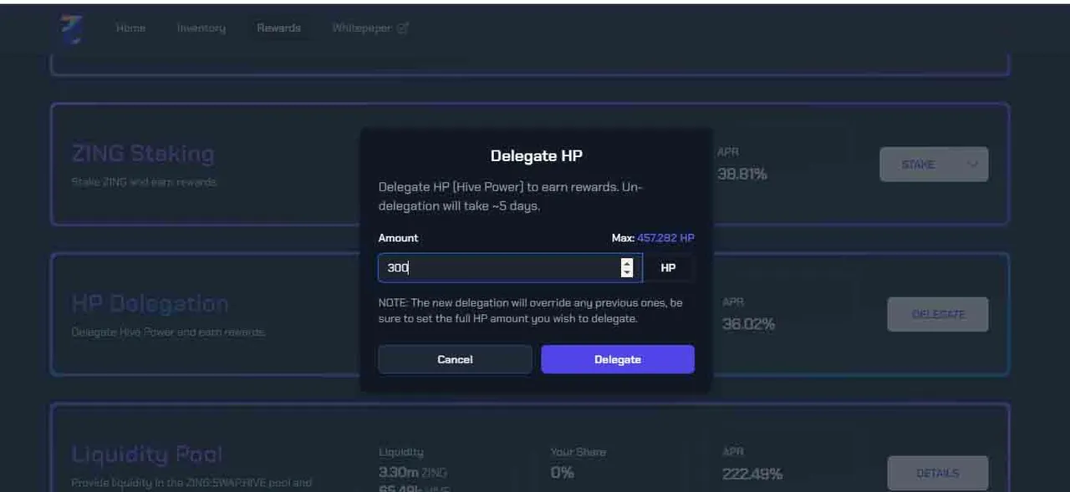Viewport: 1070px width, 492px height.
Task: Click the ZING Staking heading
Action: click(143, 154)
